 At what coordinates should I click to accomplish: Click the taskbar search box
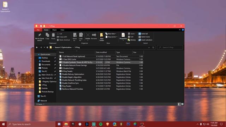click(x=31, y=124)
